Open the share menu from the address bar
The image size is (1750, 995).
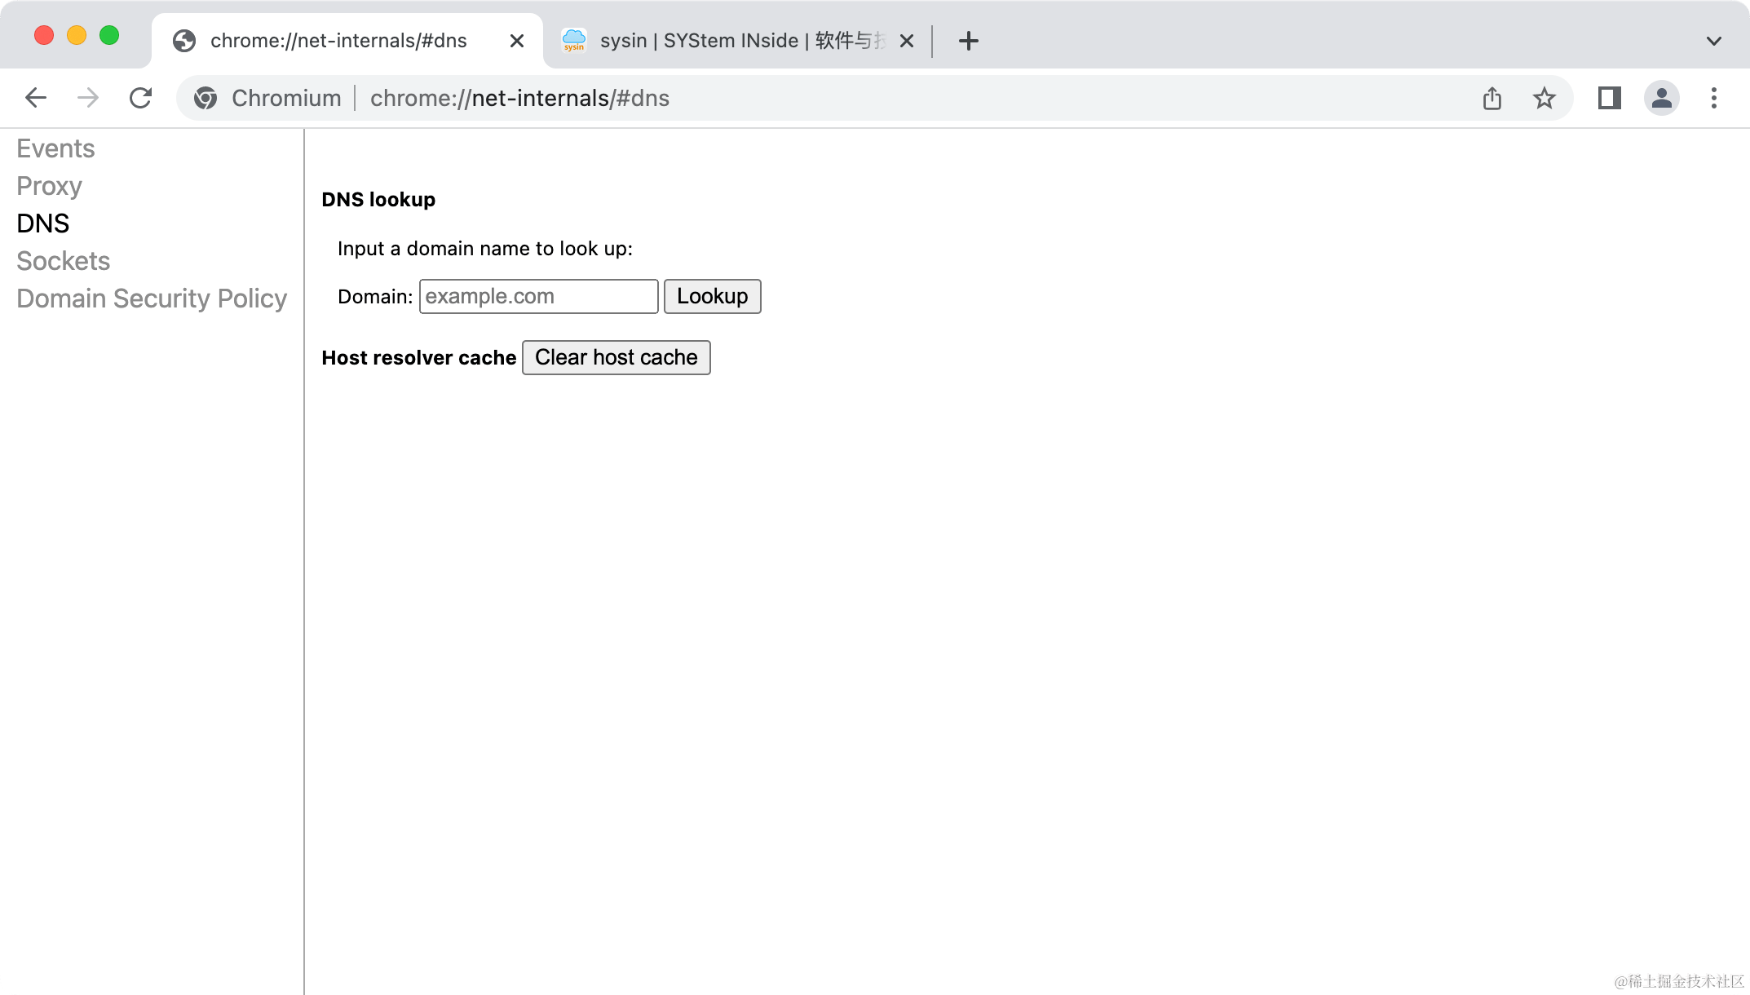(1491, 98)
